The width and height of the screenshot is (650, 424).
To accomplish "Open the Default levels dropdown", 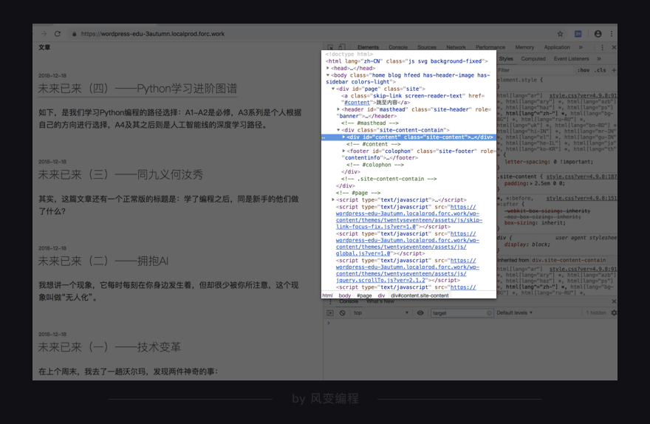I will pyautogui.click(x=514, y=313).
